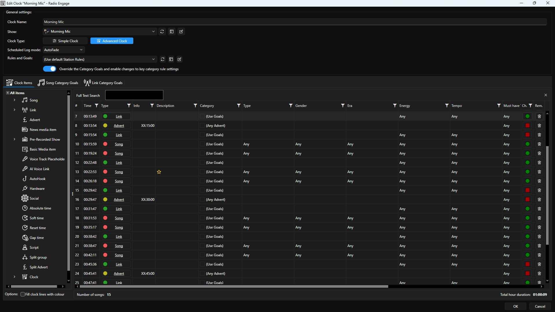The width and height of the screenshot is (555, 312).
Task: Click the green Ch. swatch on row 10
Action: pos(528,144)
